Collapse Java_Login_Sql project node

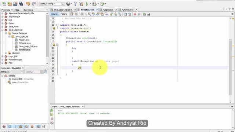2,30
